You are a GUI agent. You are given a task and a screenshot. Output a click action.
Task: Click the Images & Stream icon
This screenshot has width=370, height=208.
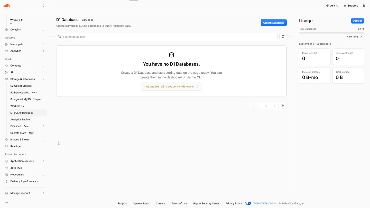point(7,140)
